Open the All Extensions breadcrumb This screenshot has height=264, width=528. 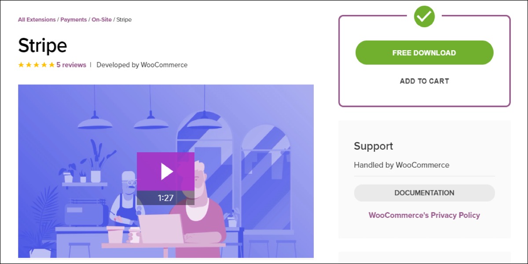(x=37, y=20)
